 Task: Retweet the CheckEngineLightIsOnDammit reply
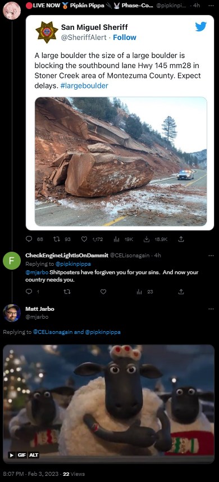coord(66,292)
